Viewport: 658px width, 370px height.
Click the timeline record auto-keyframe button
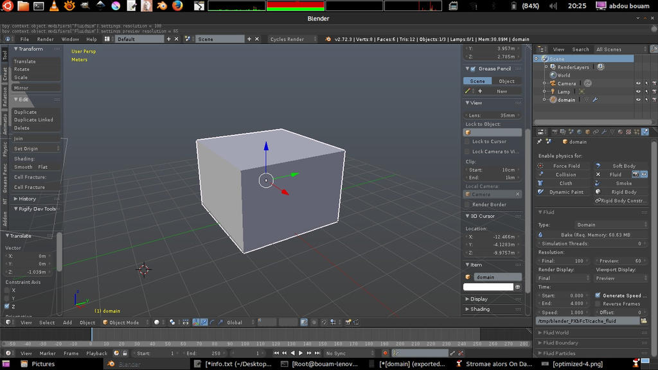tap(385, 353)
